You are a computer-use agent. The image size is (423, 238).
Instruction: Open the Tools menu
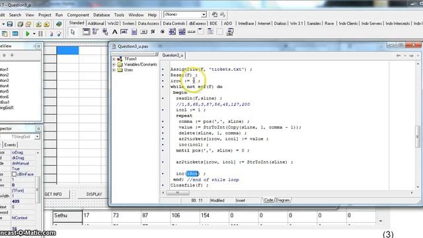tap(119, 15)
